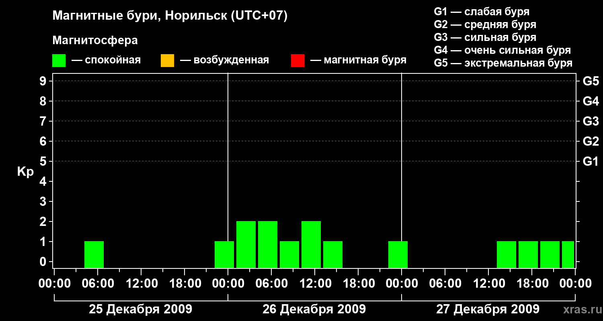Click legend line 'G3 — сильная буря'
Image resolution: width=603 pixels, height=321 pixels.
point(485,37)
